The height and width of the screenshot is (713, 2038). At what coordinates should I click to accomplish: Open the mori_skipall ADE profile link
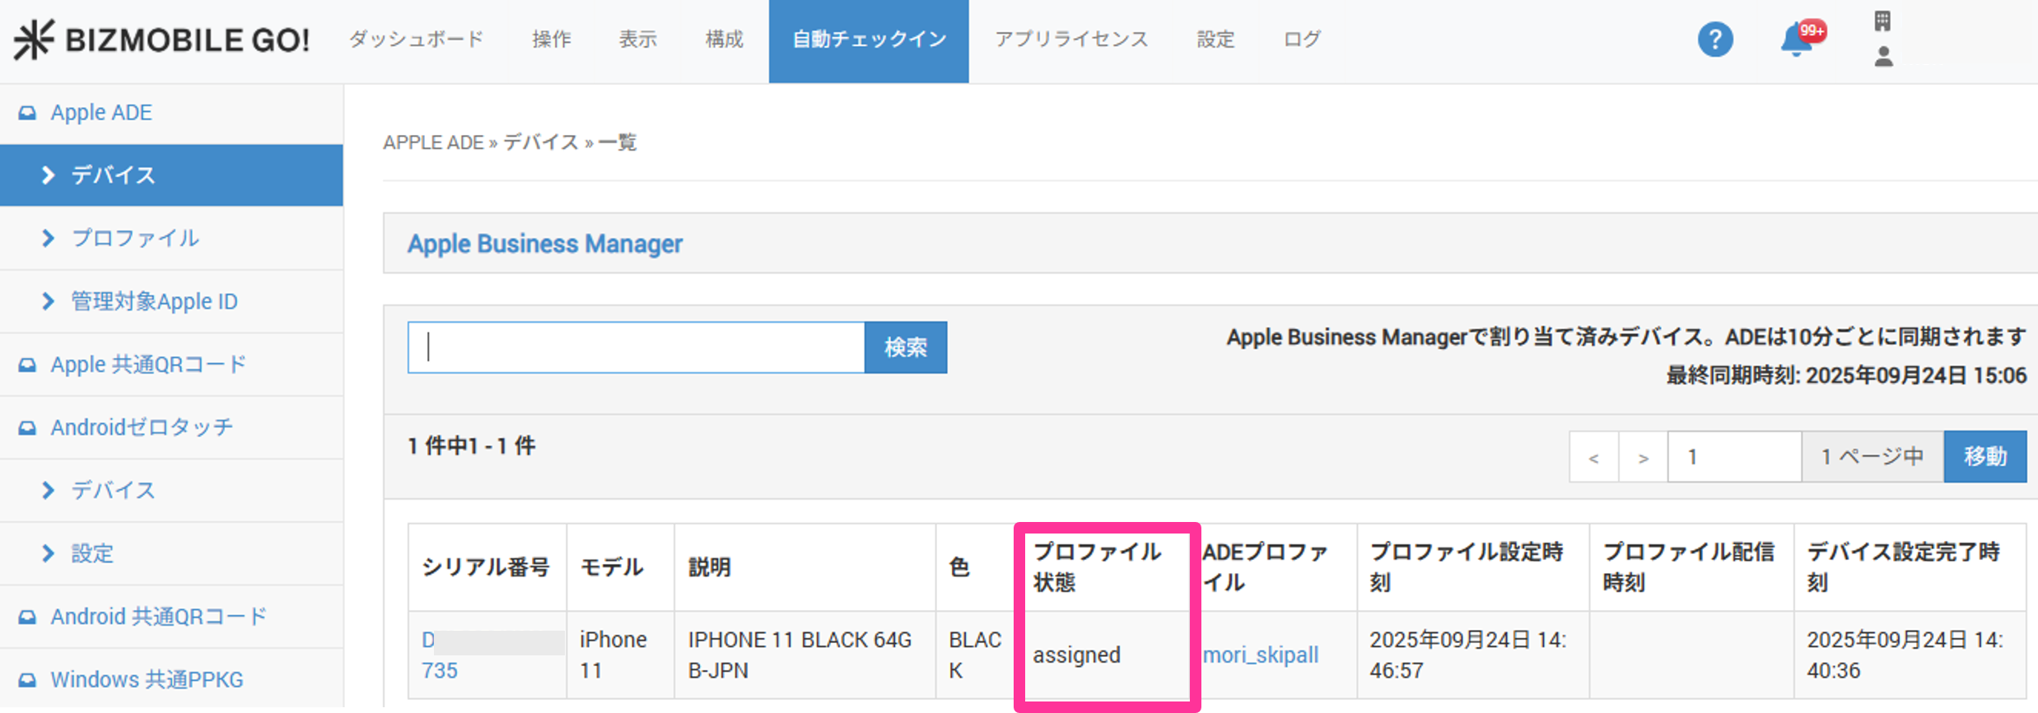tap(1261, 655)
